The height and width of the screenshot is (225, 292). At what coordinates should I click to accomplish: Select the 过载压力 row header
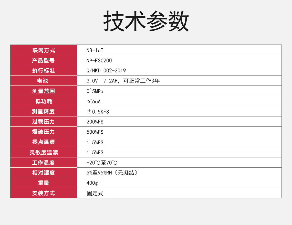[x=44, y=122]
